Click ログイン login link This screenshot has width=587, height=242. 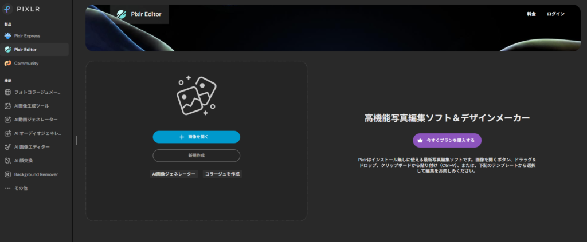point(555,14)
